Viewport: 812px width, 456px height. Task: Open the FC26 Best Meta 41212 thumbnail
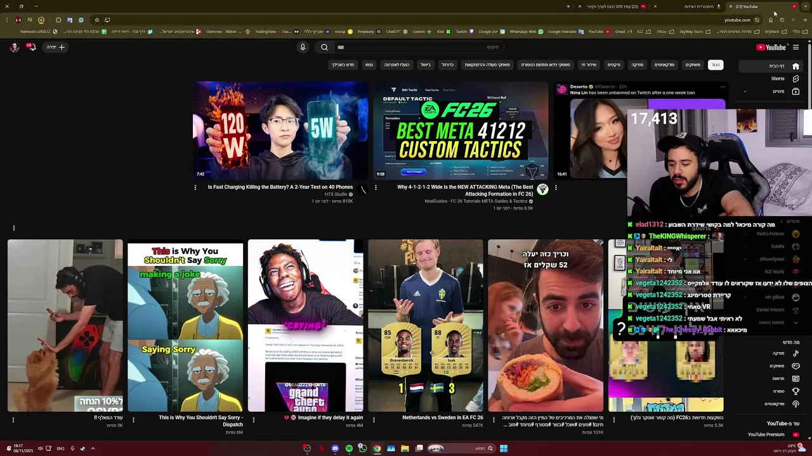(x=461, y=130)
